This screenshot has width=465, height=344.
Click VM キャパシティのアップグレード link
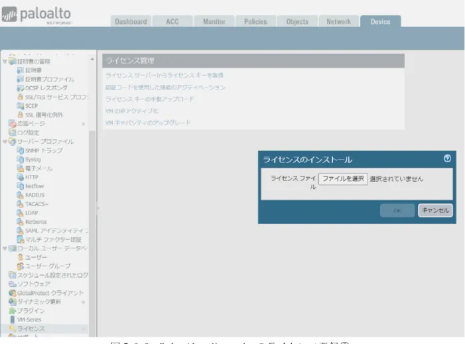click(148, 123)
